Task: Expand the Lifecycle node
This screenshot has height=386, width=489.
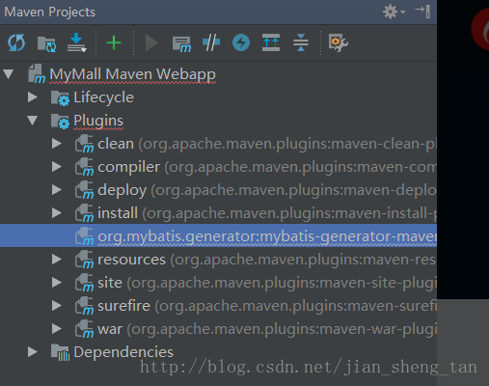Action: pyautogui.click(x=33, y=97)
